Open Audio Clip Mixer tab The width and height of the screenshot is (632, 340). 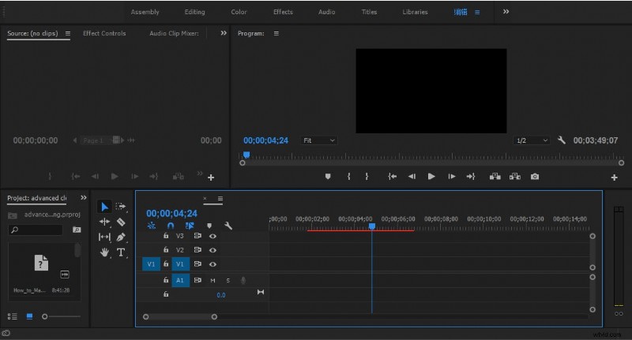click(174, 33)
